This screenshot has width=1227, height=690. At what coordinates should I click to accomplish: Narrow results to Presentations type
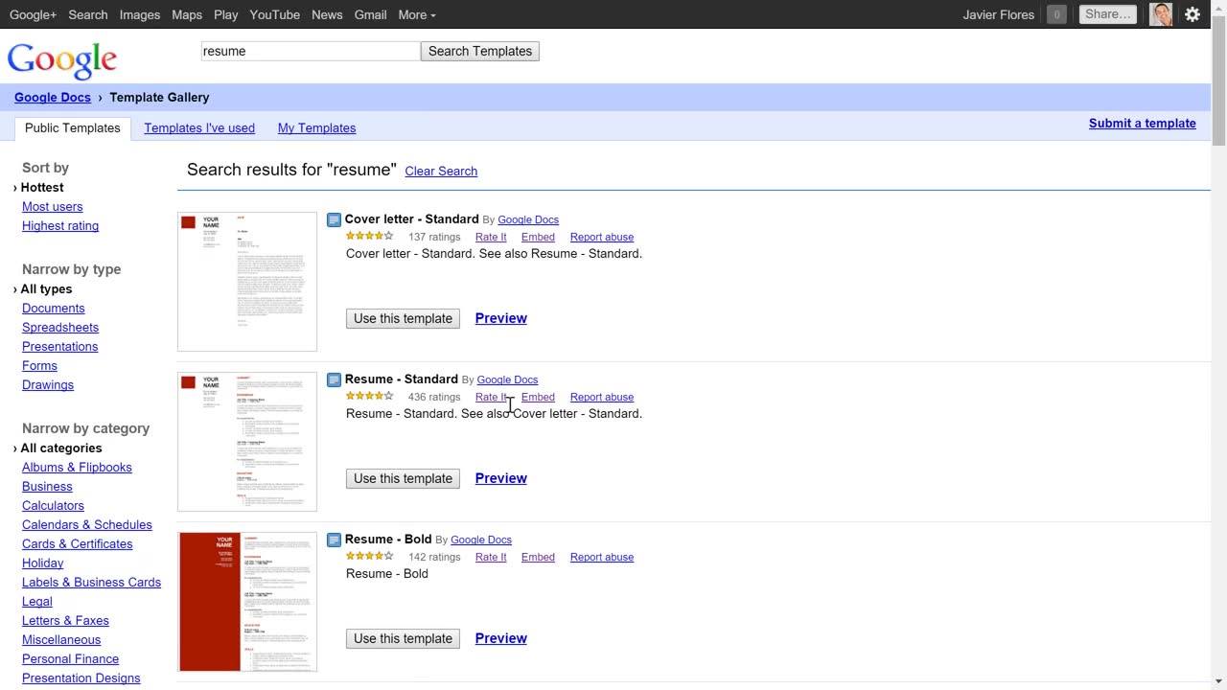pos(60,347)
